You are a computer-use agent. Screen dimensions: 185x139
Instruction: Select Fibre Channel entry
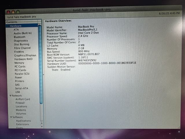click(23, 48)
